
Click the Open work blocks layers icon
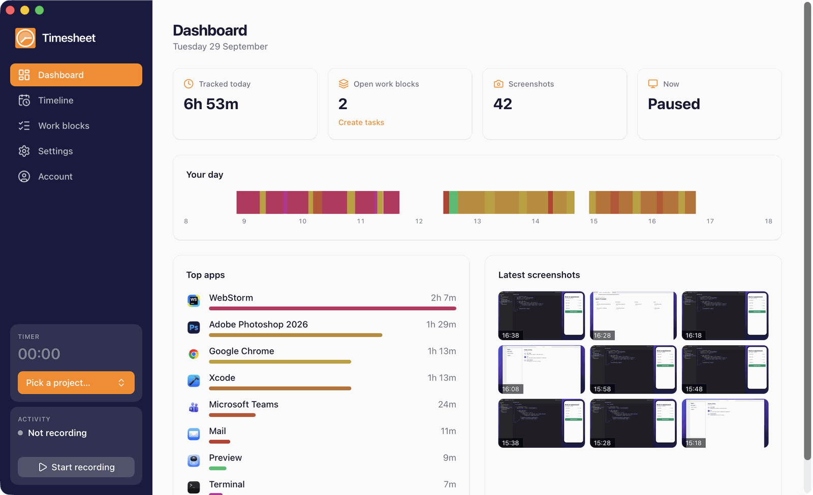[343, 84]
